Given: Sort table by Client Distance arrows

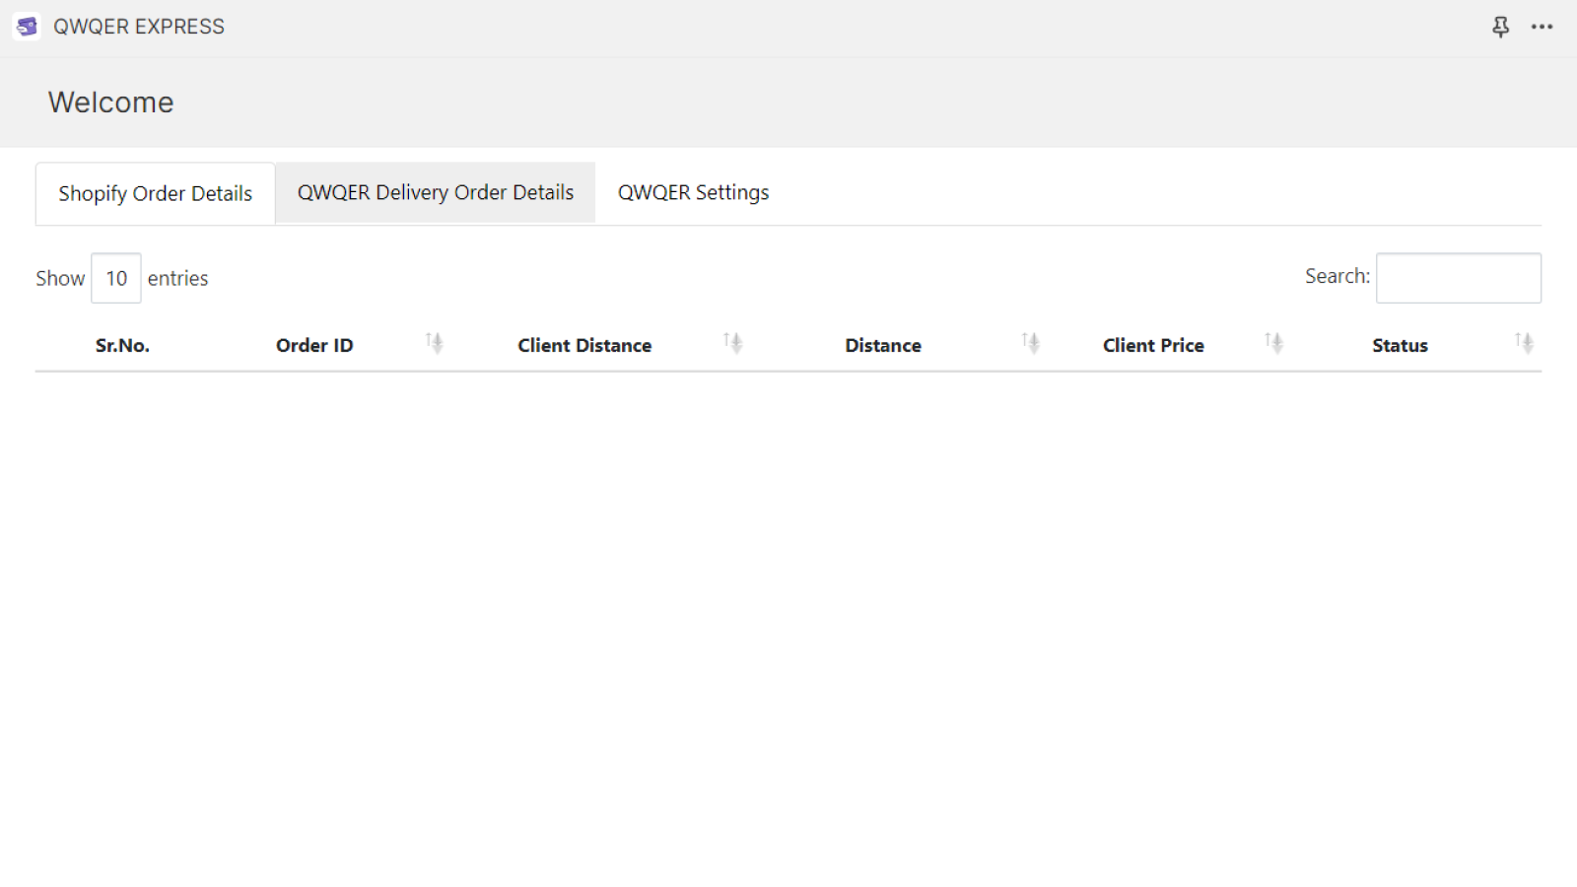Looking at the screenshot, I should [732, 343].
